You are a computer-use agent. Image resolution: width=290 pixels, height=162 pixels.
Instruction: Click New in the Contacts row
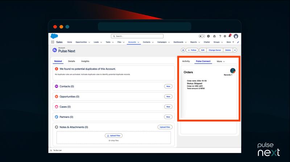click(168, 86)
